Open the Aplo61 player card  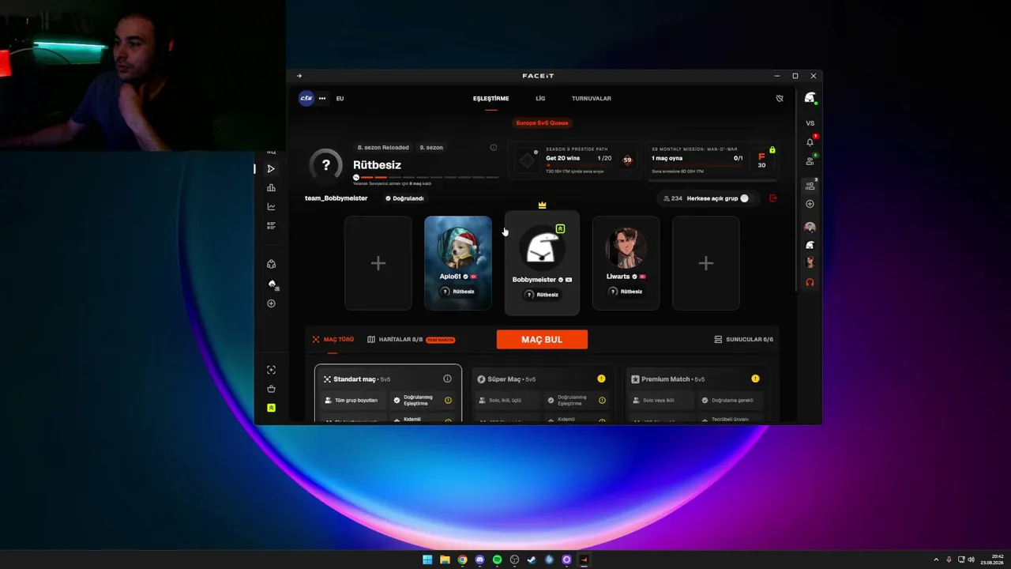[458, 263]
